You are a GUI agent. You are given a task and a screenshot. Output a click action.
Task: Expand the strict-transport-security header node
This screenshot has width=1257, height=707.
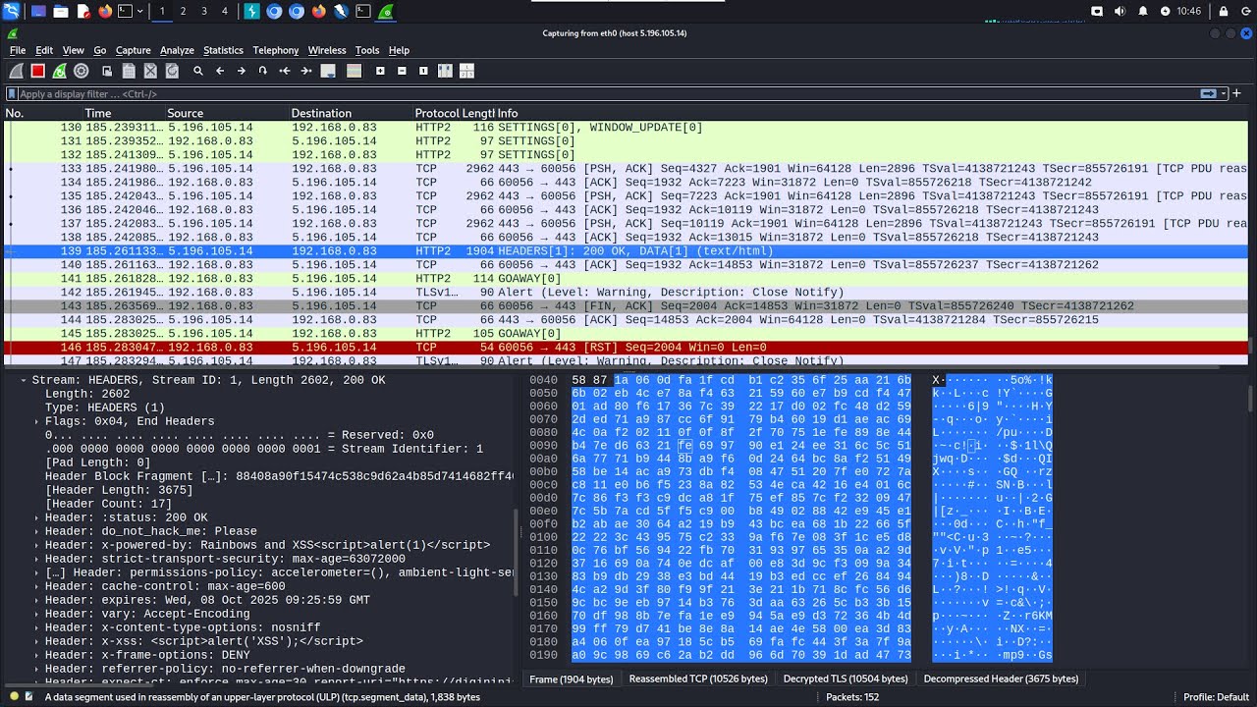[37, 559]
